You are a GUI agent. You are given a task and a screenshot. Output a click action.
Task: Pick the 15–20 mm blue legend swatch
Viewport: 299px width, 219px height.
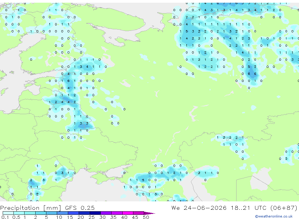click(74, 213)
